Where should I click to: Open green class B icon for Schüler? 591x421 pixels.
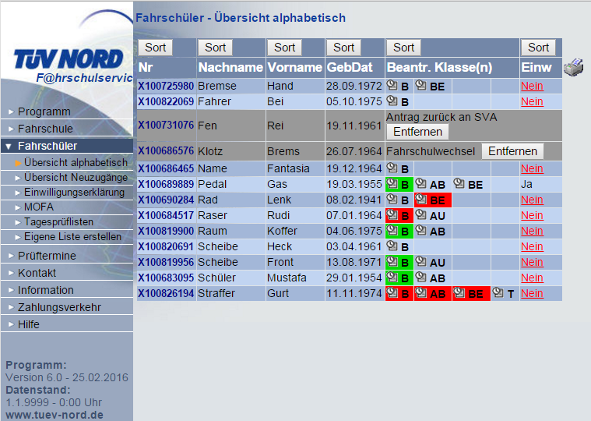click(392, 278)
